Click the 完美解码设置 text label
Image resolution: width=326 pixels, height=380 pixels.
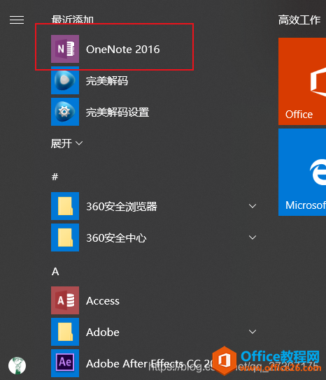click(118, 112)
